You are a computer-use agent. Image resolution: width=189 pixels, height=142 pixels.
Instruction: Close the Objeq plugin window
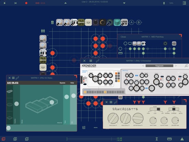point(10,78)
